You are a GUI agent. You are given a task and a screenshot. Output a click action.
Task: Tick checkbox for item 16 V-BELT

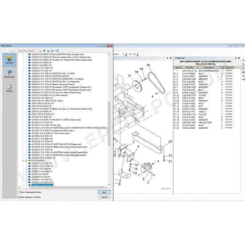pos(175,112)
